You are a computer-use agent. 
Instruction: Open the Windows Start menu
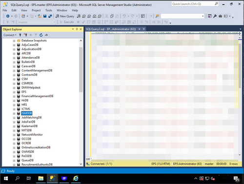tap(6, 179)
